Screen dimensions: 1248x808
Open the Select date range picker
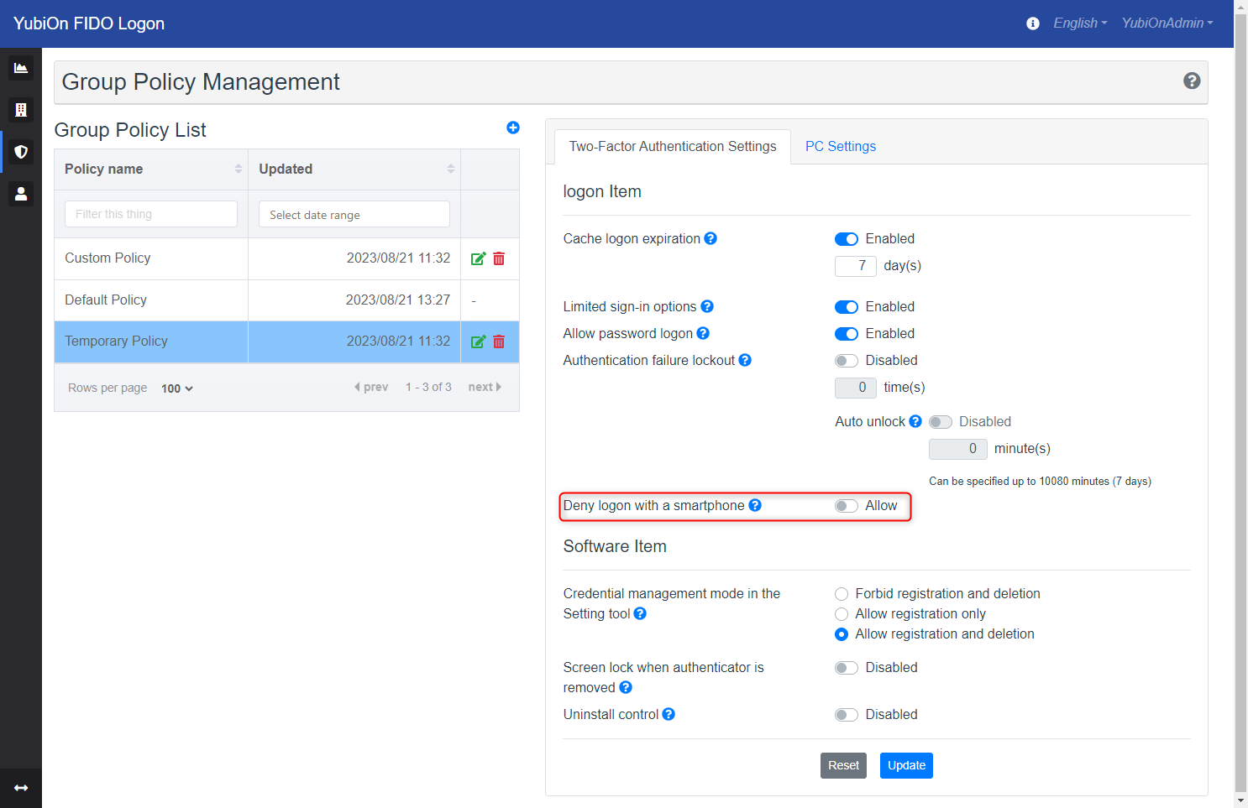click(x=354, y=214)
